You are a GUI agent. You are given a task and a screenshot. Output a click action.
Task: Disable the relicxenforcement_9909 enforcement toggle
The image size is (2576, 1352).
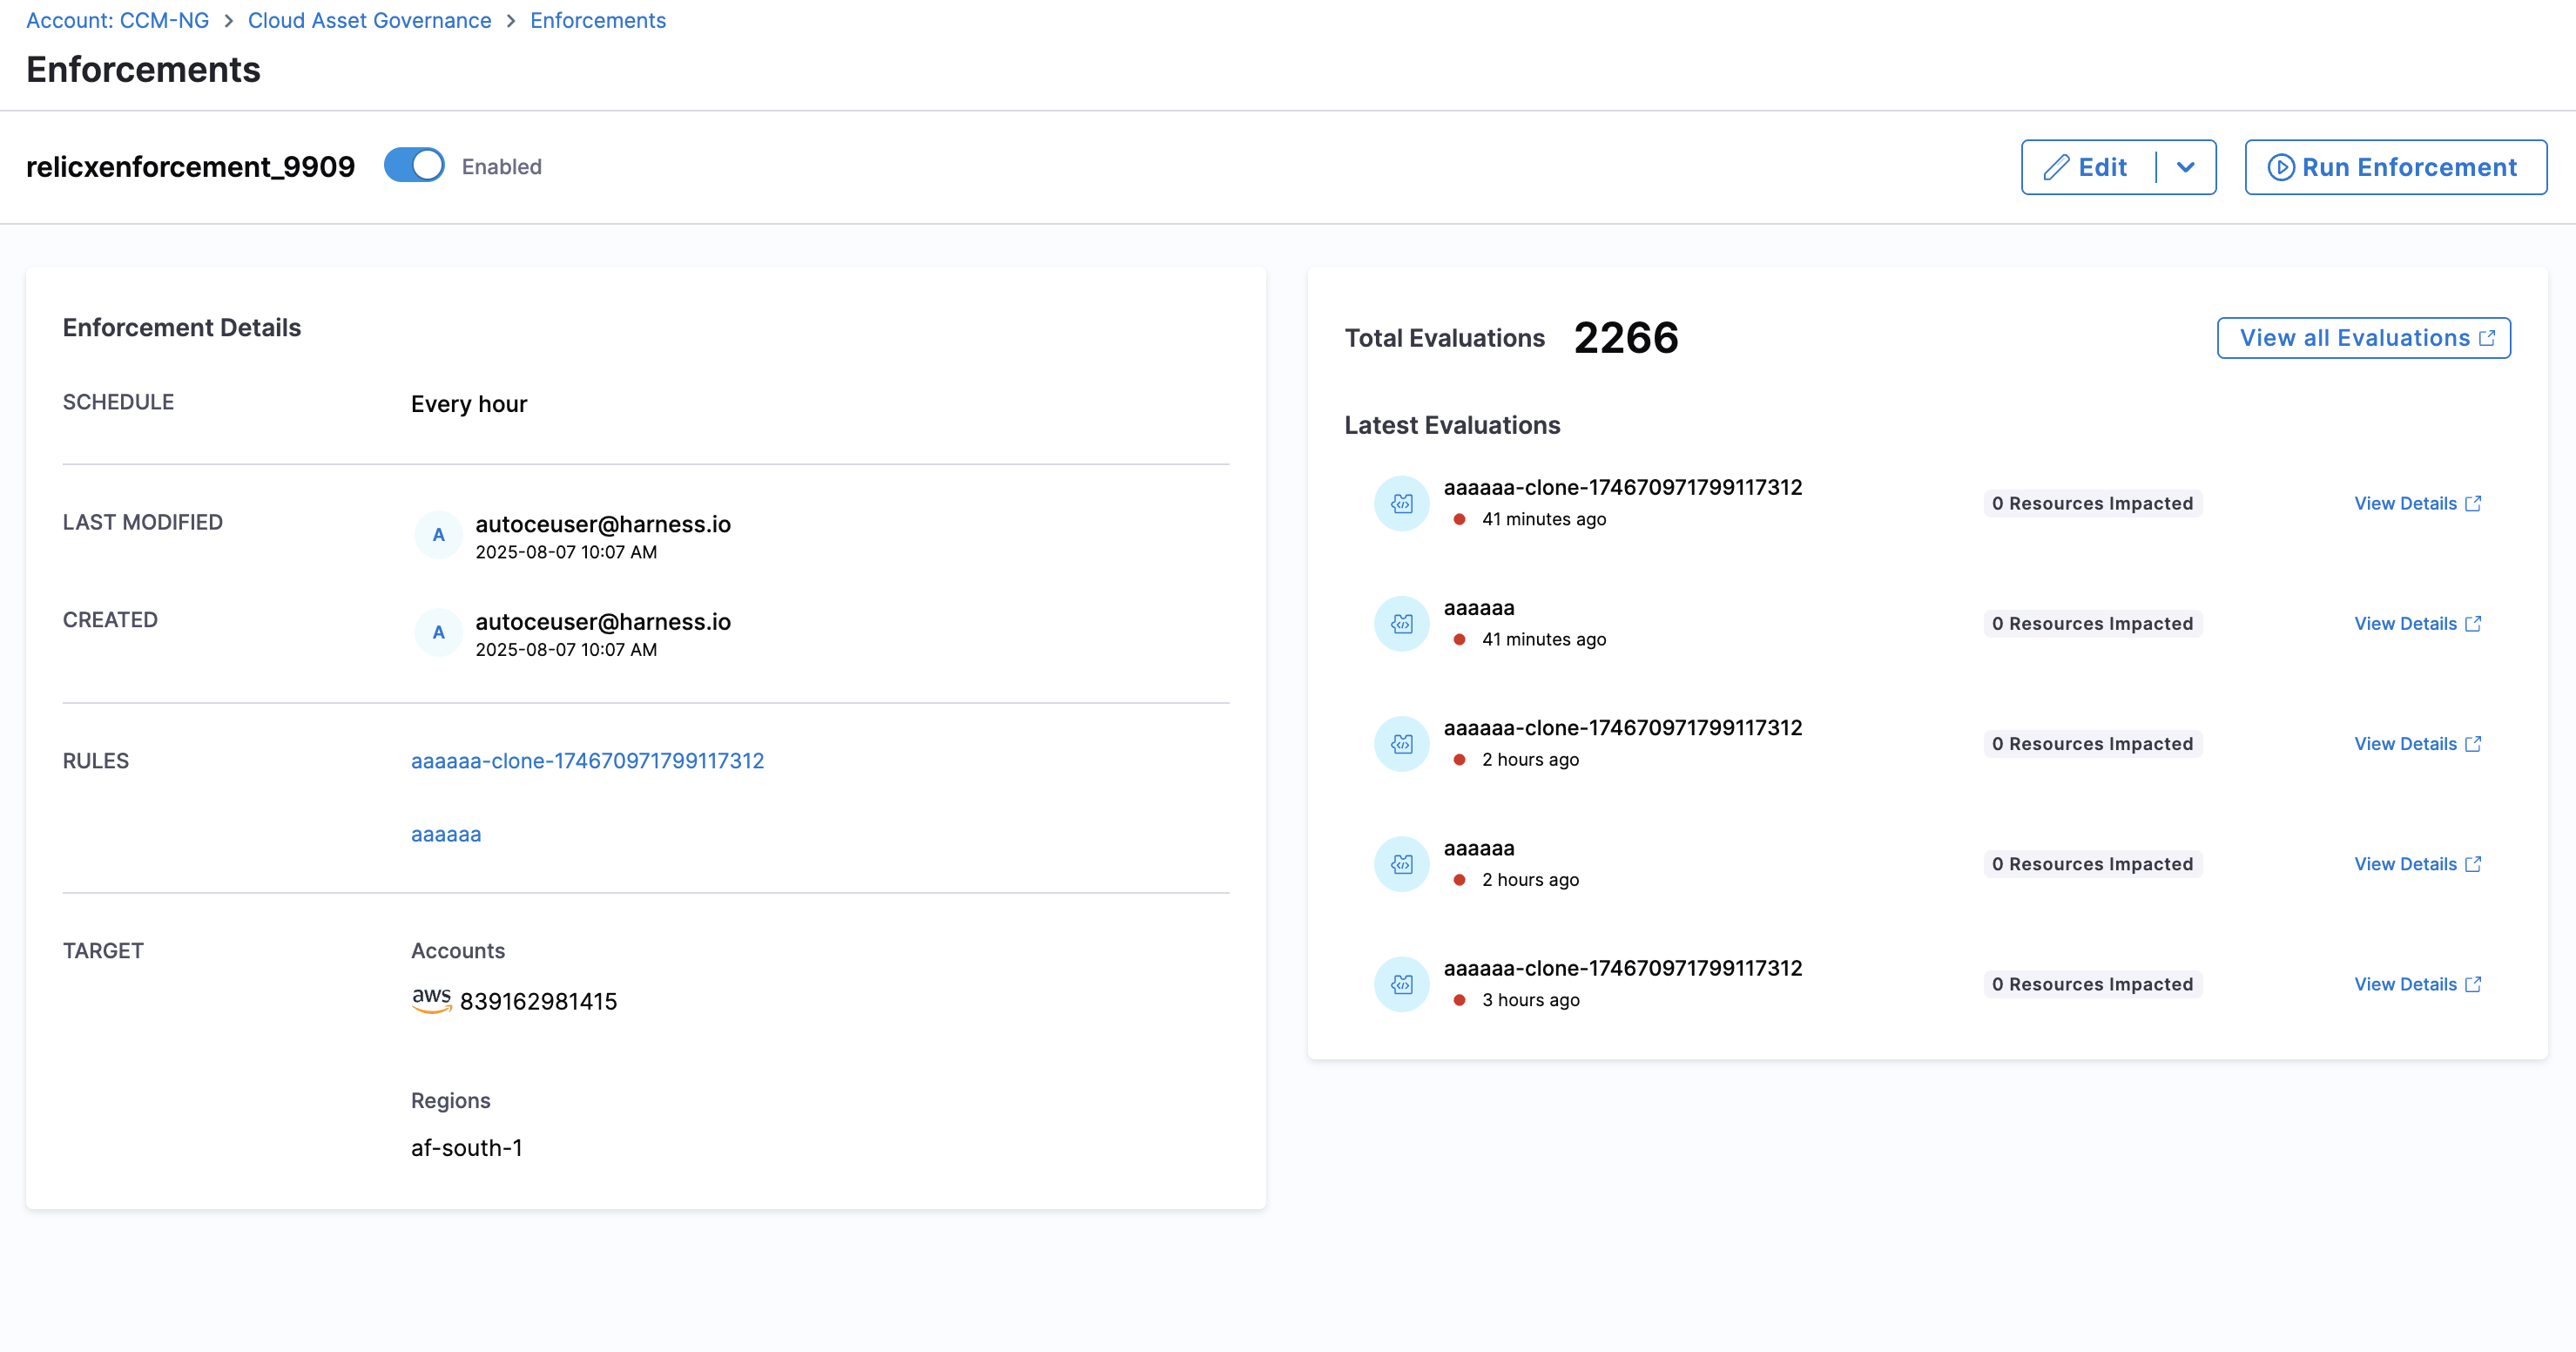point(414,166)
